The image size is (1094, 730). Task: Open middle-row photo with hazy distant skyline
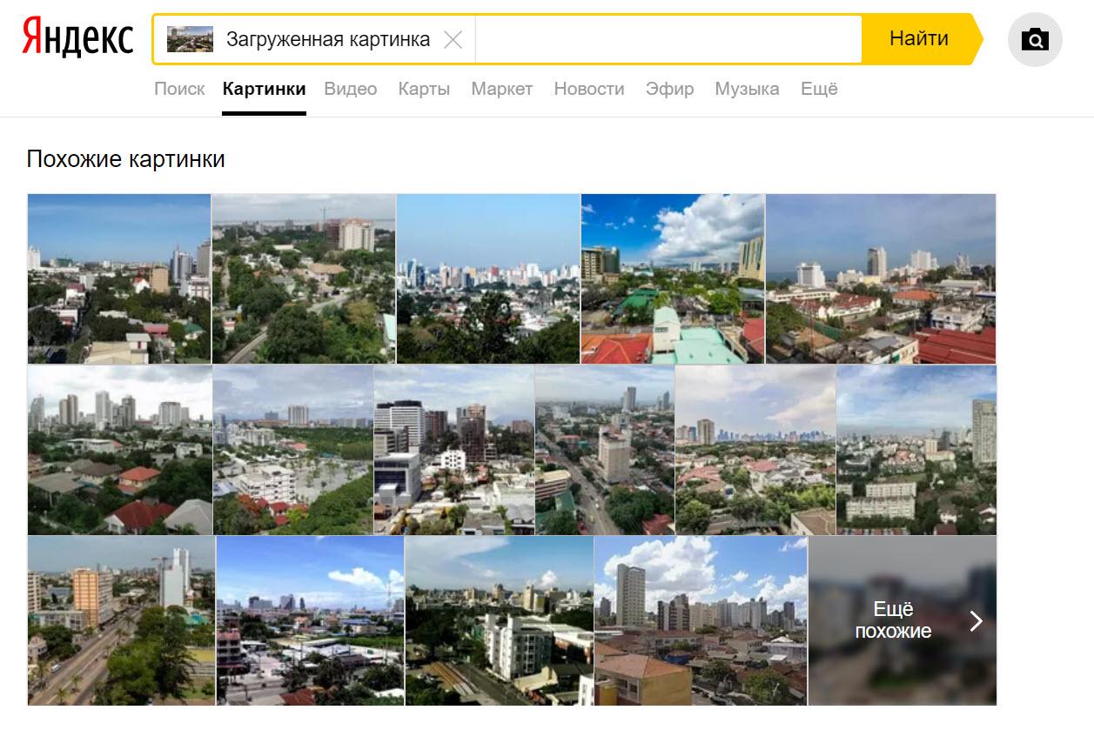[x=755, y=450]
